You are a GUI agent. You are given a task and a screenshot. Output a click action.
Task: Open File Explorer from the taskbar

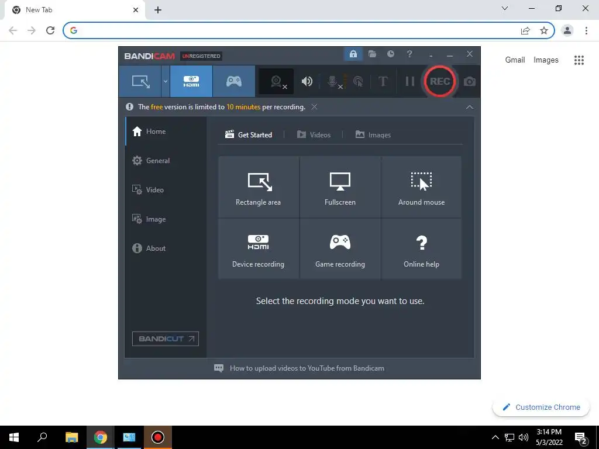tap(71, 437)
